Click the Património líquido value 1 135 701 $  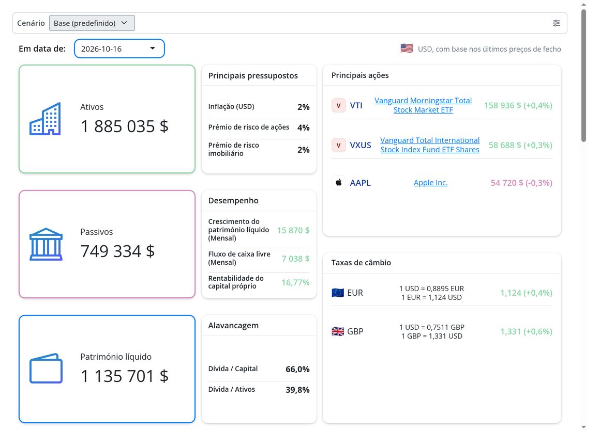pos(124,376)
